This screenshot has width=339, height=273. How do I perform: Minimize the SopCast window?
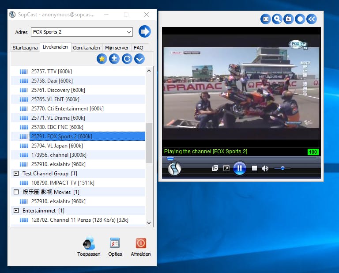tap(106, 15)
